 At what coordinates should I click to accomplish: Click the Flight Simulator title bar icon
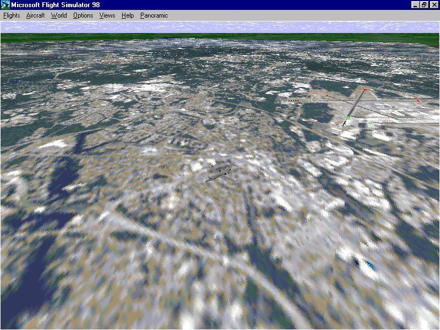[5, 5]
